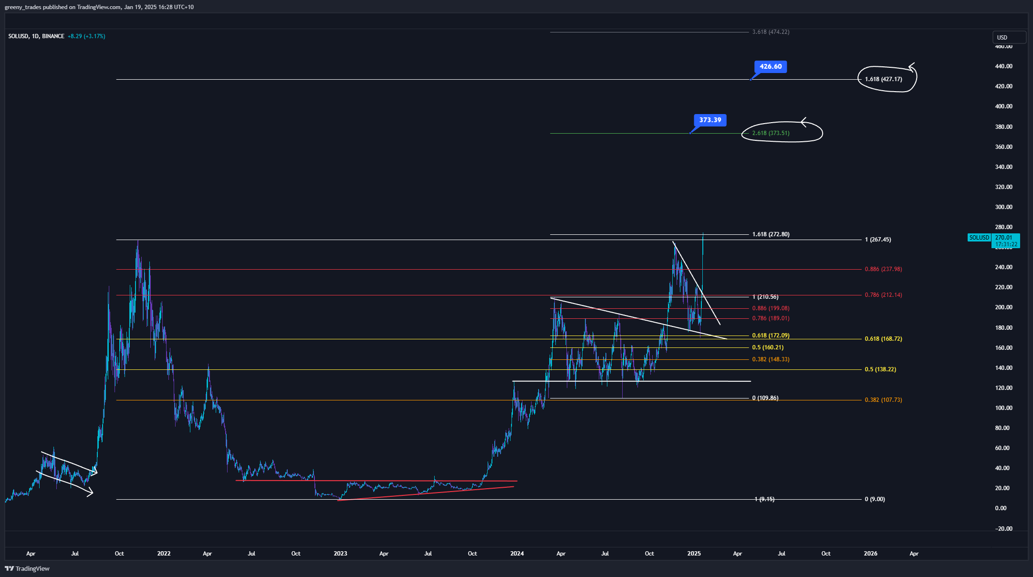
Task: Click the blue 373.39 price alert label
Action: pyautogui.click(x=710, y=120)
